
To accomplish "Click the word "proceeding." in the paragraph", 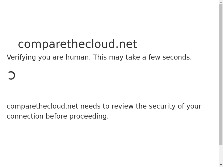I will pyautogui.click(x=89, y=116).
